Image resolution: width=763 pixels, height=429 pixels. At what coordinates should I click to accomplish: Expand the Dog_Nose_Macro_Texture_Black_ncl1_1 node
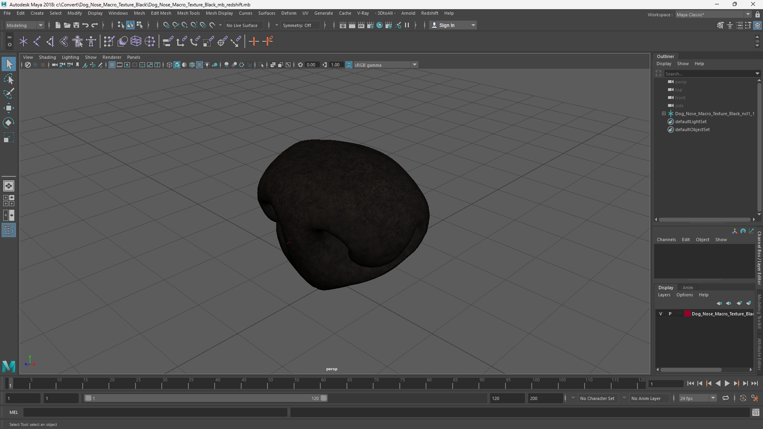click(x=664, y=114)
